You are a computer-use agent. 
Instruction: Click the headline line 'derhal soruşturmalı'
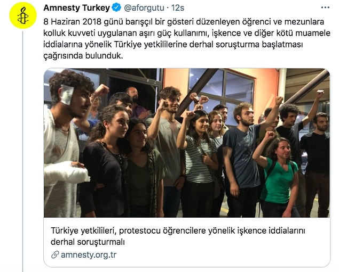pos(88,242)
